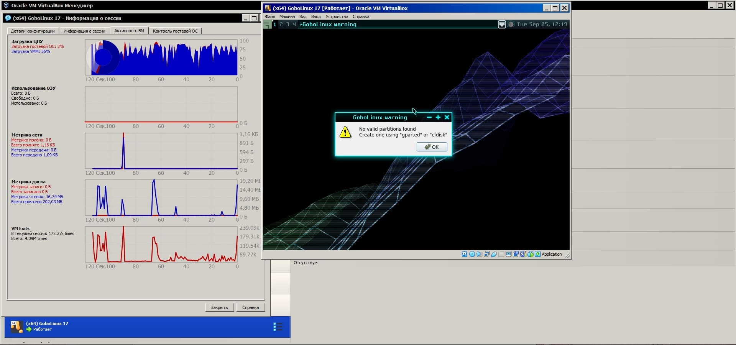Click the Закрыть button

point(219,307)
